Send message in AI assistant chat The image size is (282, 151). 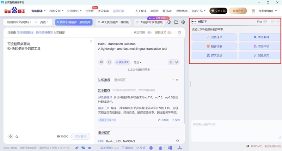point(279,138)
